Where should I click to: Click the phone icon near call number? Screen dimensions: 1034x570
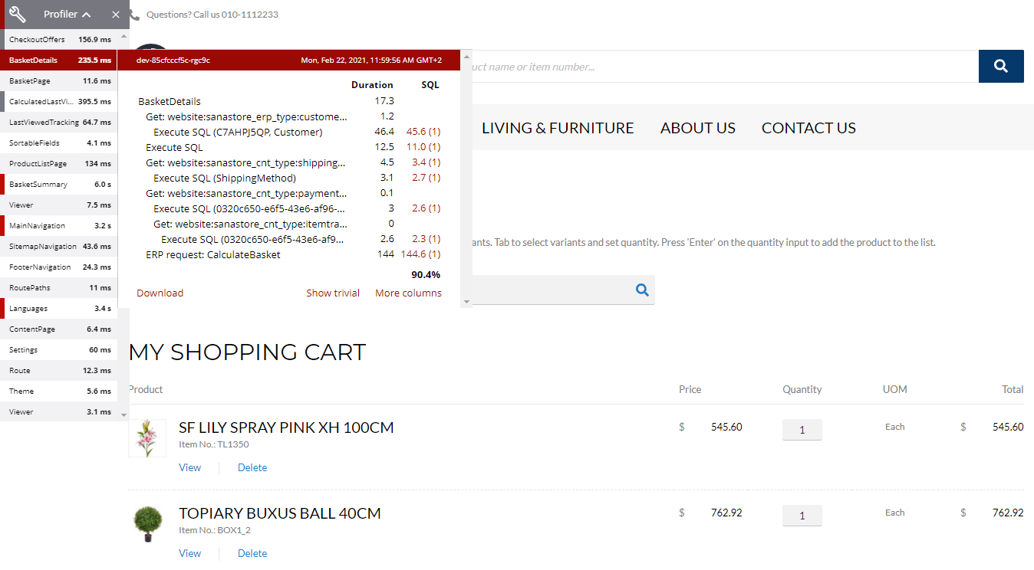coord(134,15)
